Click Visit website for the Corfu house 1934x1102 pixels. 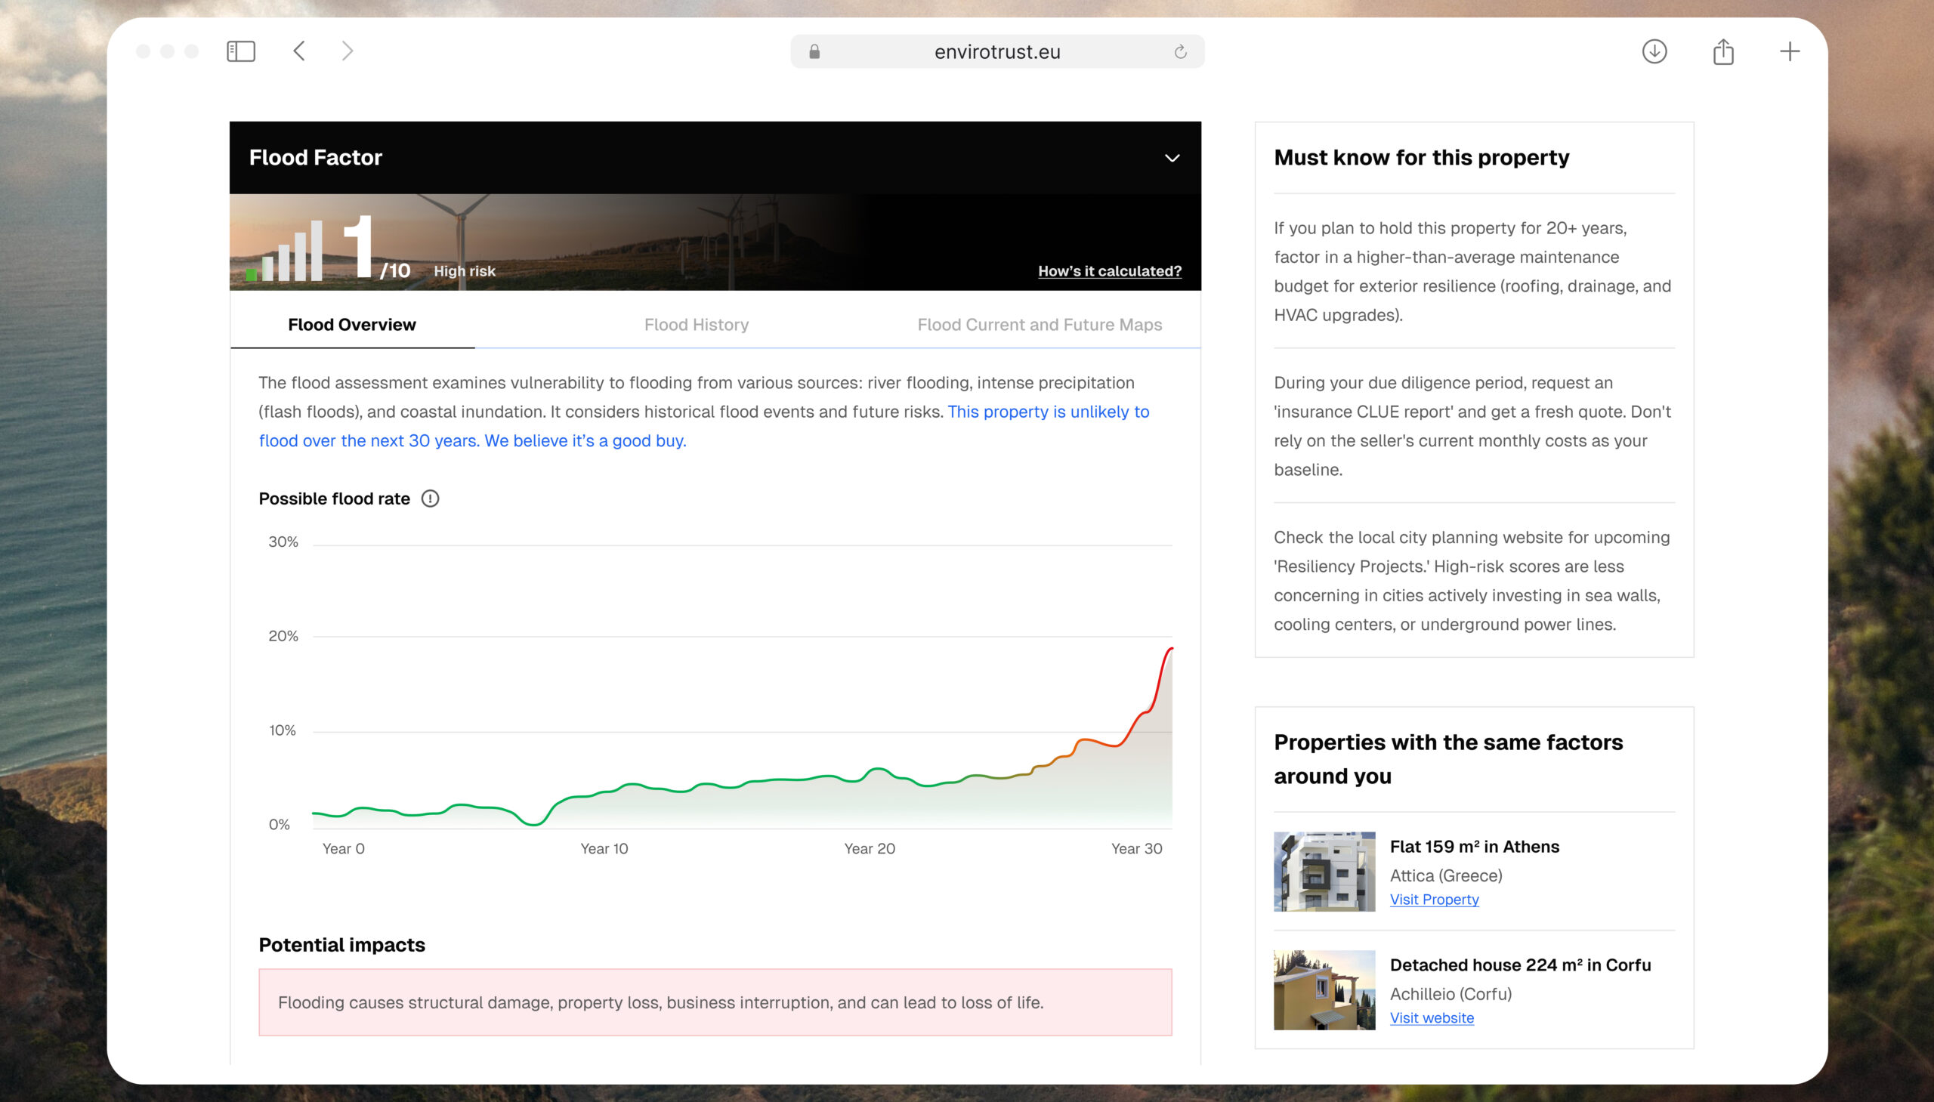pyautogui.click(x=1431, y=1017)
